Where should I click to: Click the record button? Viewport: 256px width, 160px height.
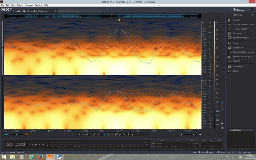(x=33, y=145)
